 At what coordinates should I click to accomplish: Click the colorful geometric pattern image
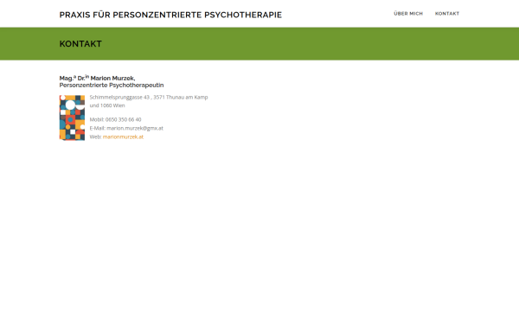tap(72, 118)
